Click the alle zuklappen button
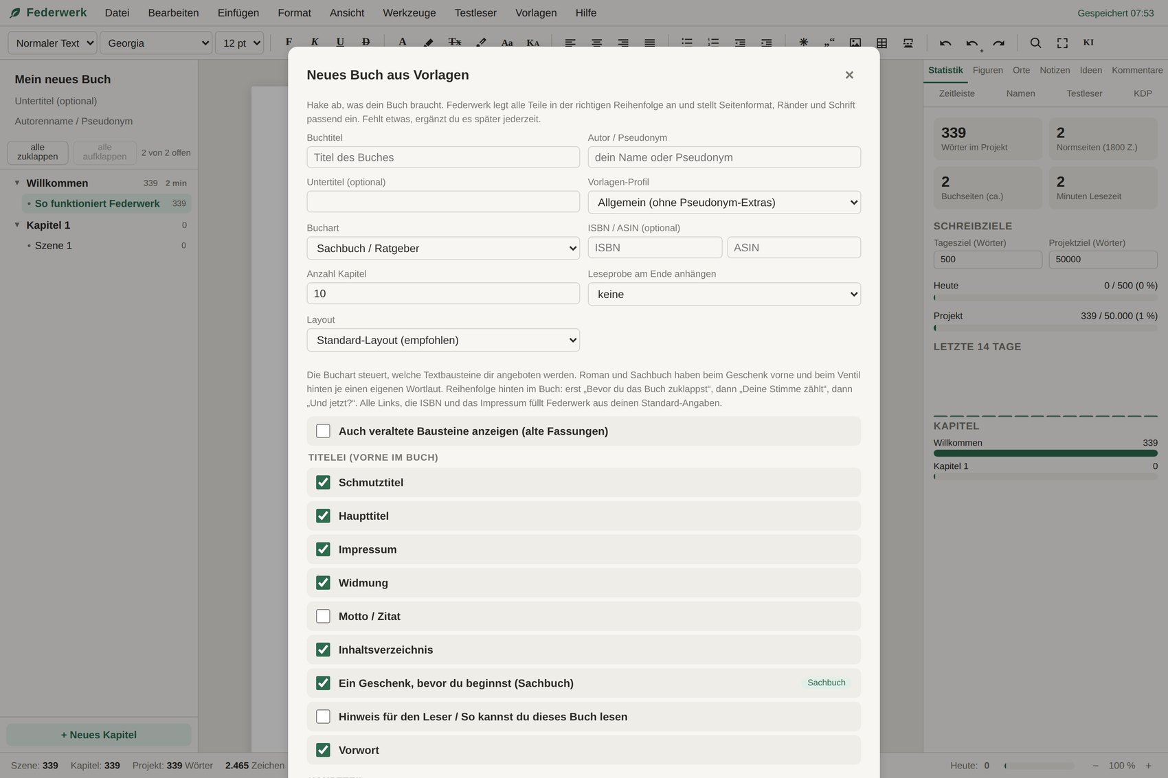The width and height of the screenshot is (1168, 778). coord(38,152)
